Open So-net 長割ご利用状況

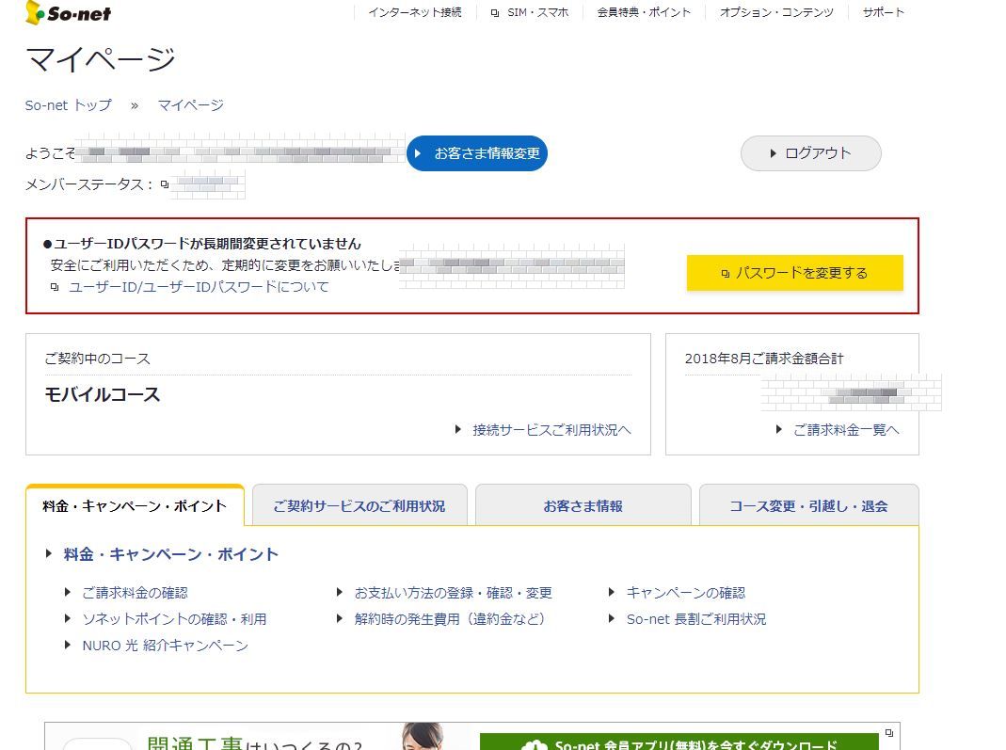(696, 619)
